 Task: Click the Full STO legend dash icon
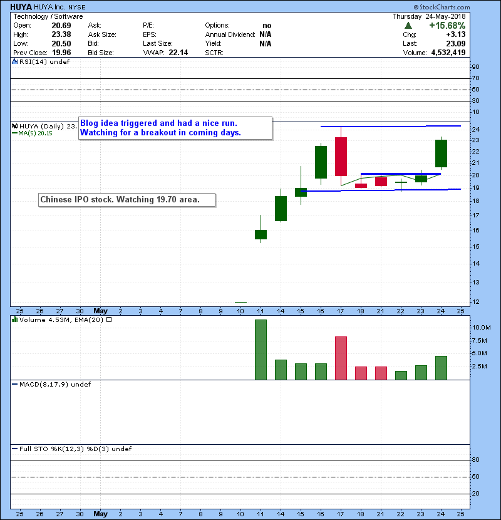14,449
